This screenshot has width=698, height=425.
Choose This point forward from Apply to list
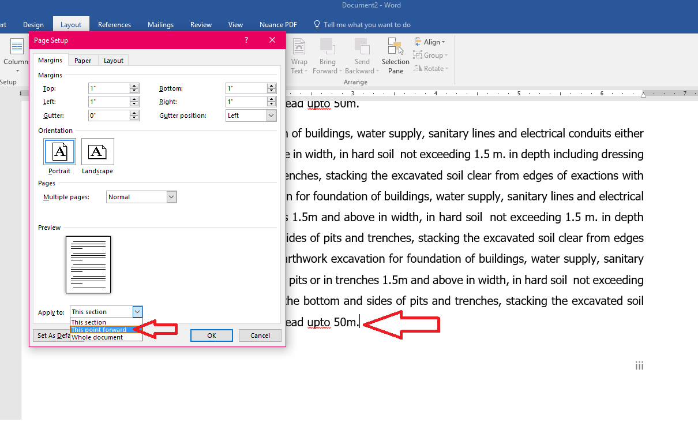click(99, 329)
